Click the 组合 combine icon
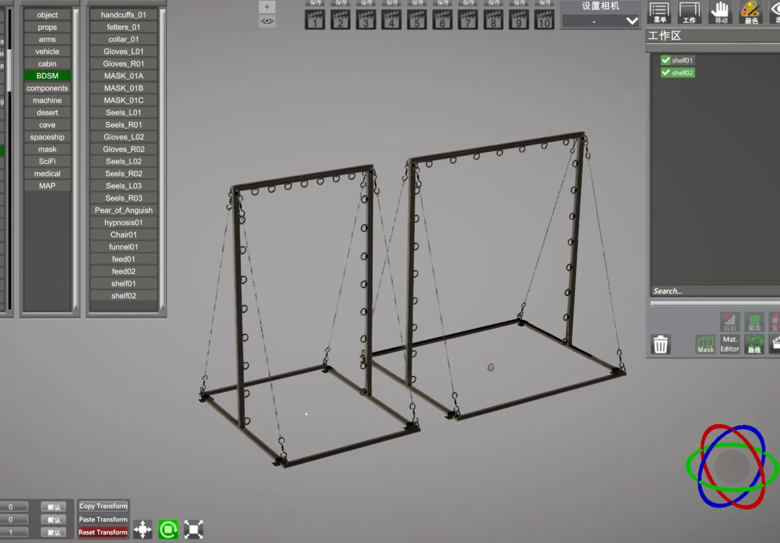 click(754, 321)
